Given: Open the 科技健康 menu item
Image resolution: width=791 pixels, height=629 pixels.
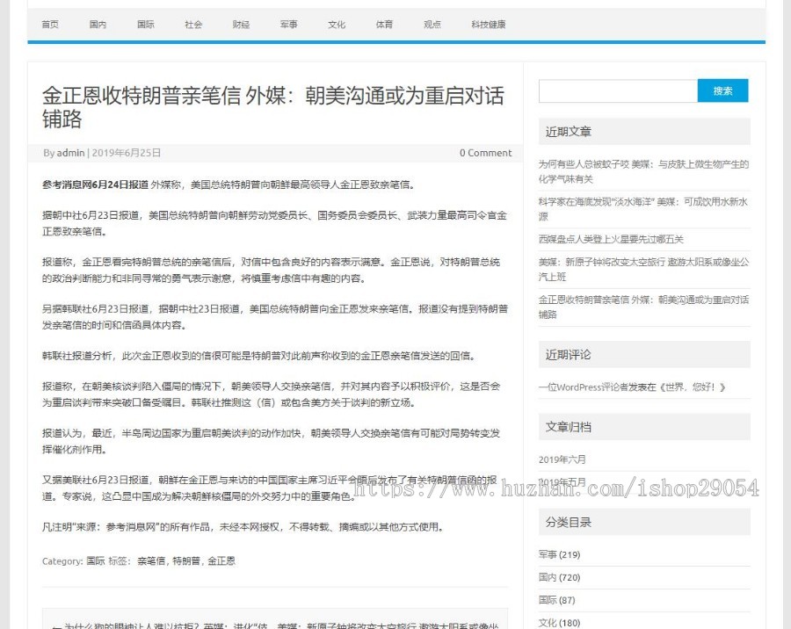Looking at the screenshot, I should tap(488, 25).
